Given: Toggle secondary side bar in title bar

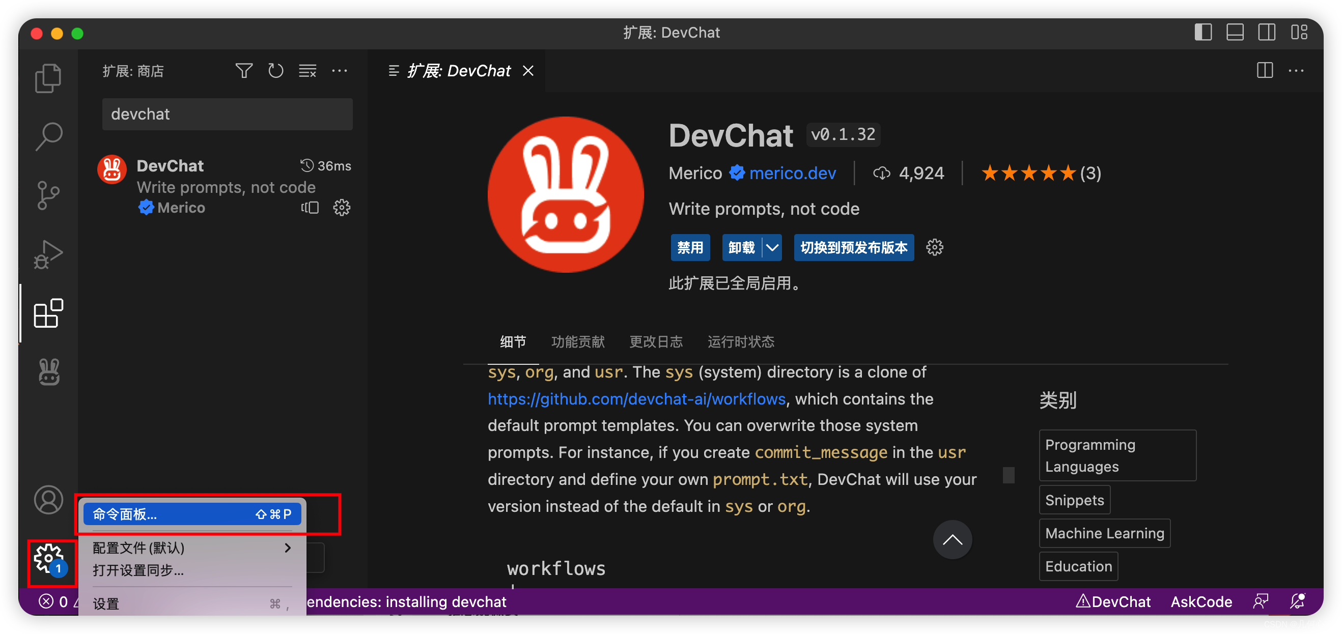Looking at the screenshot, I should coord(1267,32).
